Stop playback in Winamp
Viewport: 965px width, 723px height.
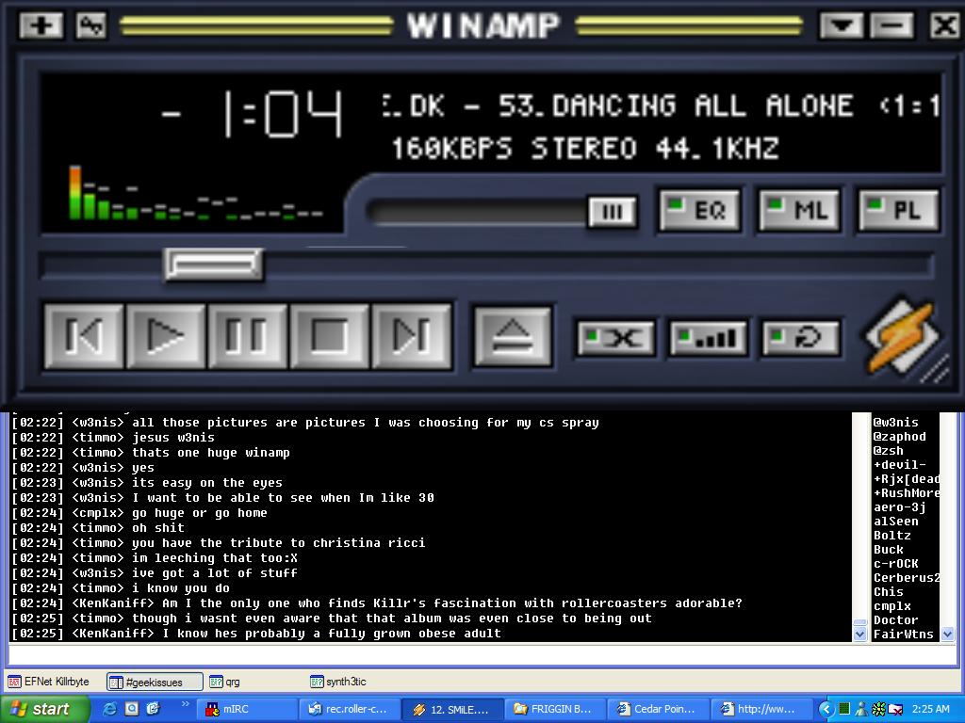pos(329,336)
